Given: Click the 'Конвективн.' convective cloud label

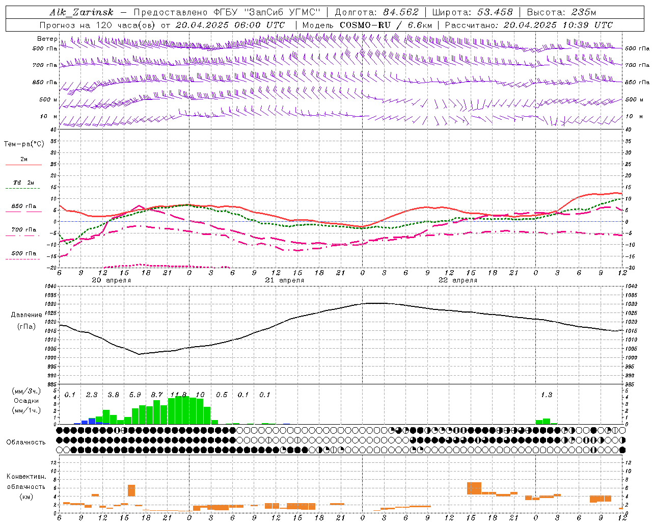Looking at the screenshot, I should [26, 477].
